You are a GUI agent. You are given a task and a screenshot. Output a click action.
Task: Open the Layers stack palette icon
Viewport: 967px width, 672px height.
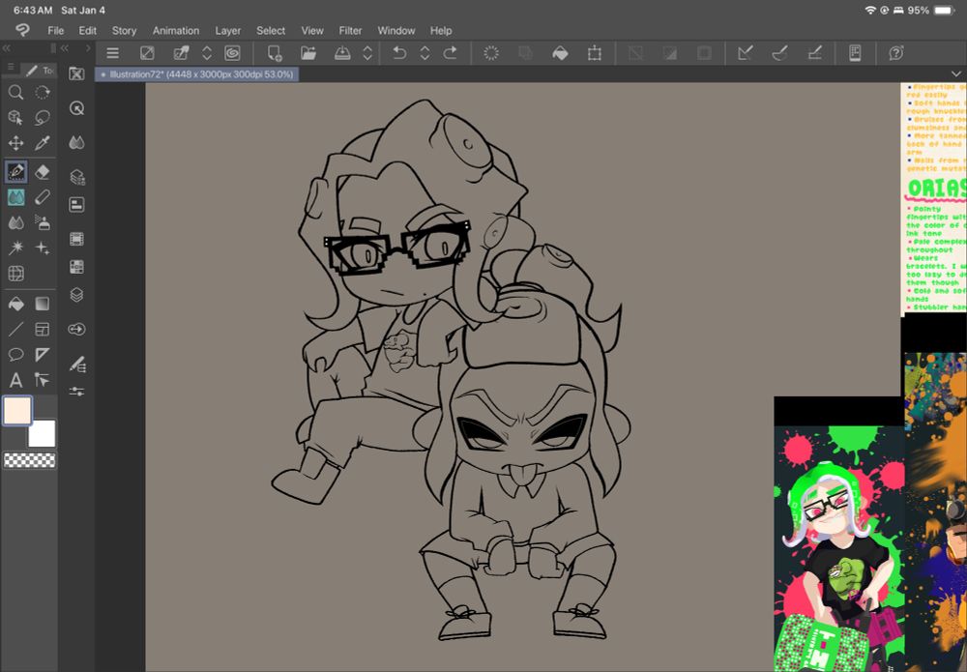coord(76,295)
